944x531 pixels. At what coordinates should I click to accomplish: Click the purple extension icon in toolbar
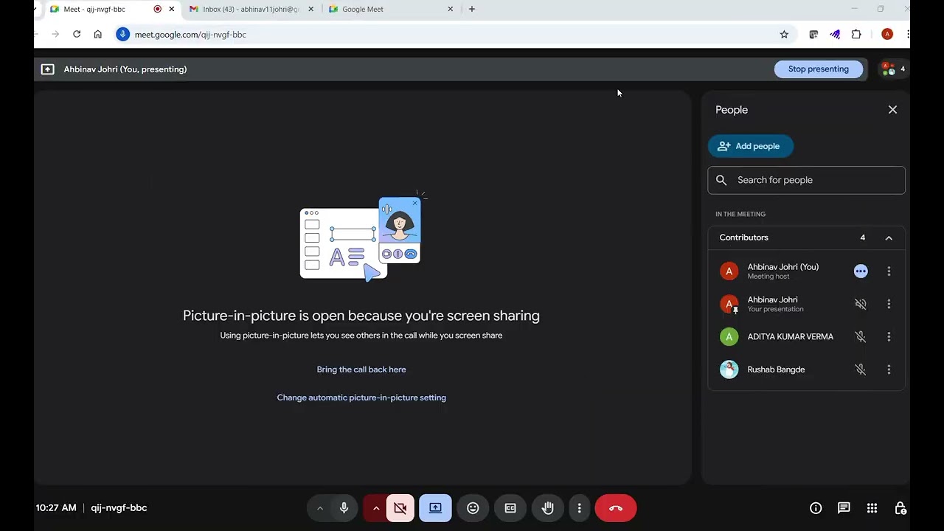835,35
